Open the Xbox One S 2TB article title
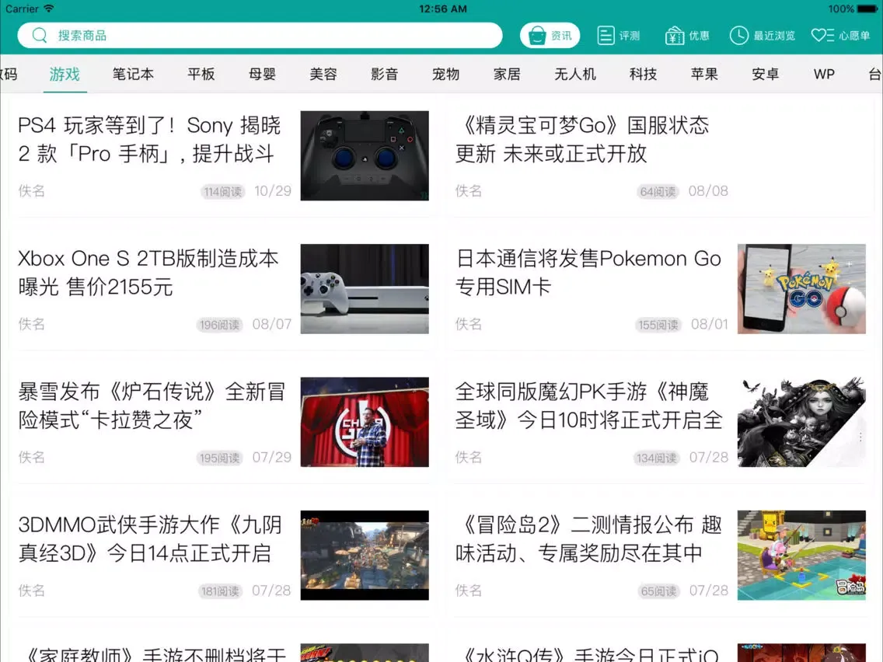 [x=148, y=273]
